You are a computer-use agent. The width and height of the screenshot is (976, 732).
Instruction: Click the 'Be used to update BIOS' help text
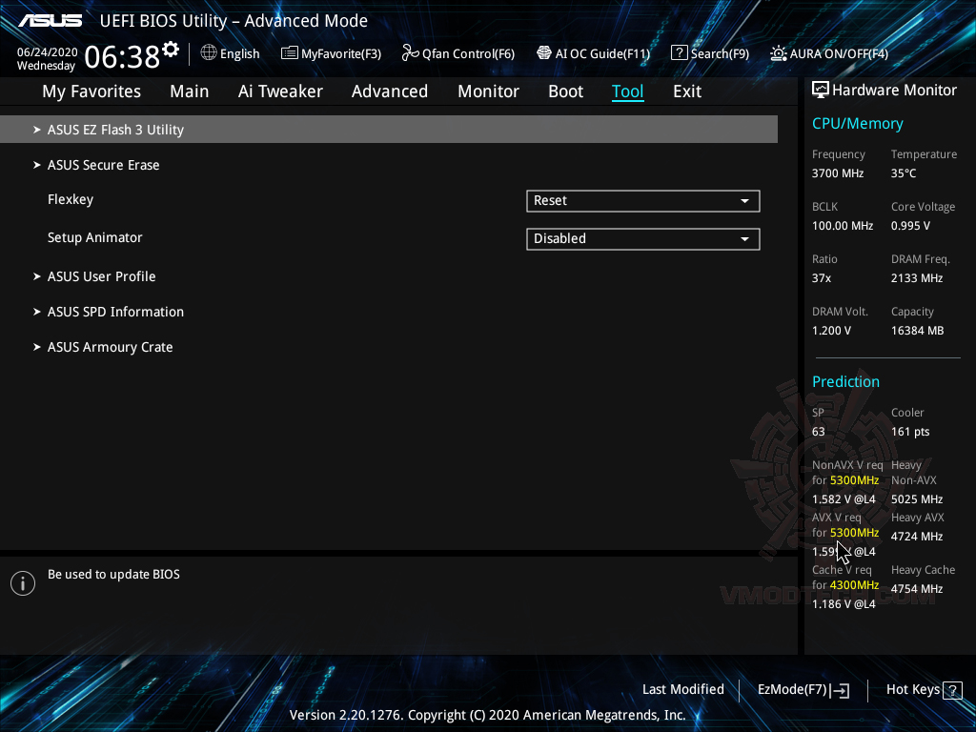pyautogui.click(x=113, y=575)
